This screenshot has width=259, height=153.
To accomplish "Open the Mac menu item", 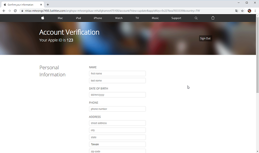I will 60,18.
